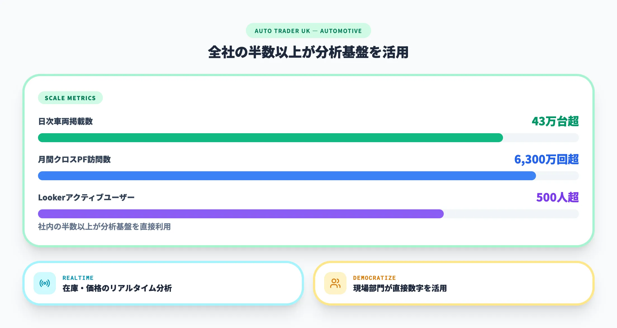Click the orange users group icon
Screen dimensions: 617x328
pos(335,283)
